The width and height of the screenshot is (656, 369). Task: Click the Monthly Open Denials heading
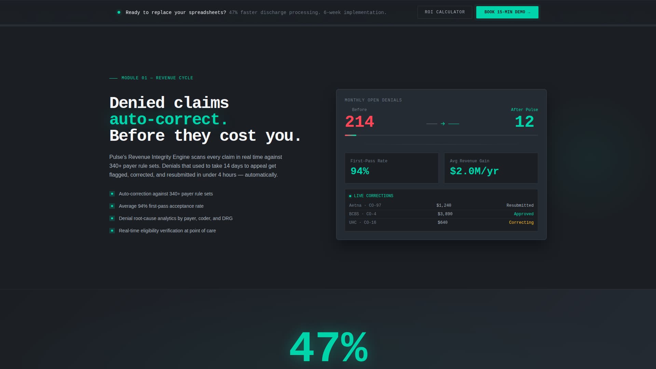373,100
